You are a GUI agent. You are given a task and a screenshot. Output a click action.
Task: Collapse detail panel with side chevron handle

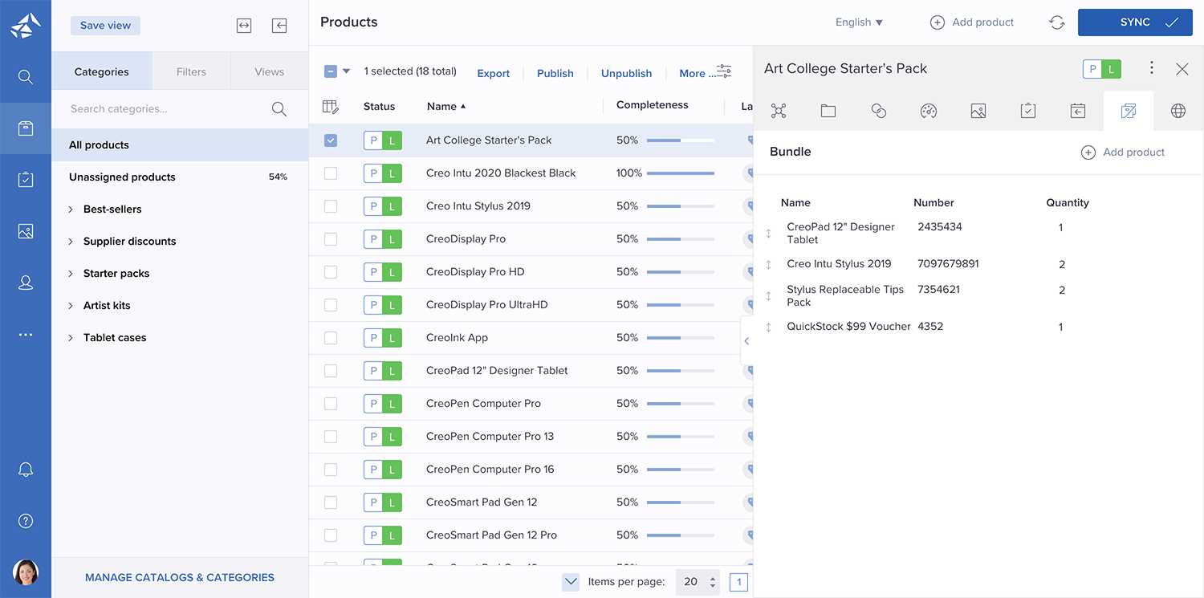click(746, 341)
